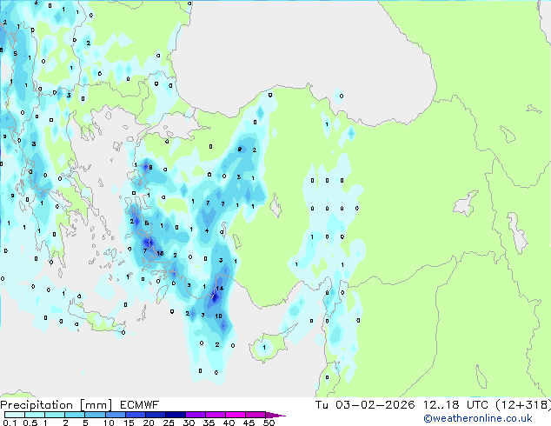Click the 1–2 mm legend color box
Viewport: 551px width, 426px height.
55,415
